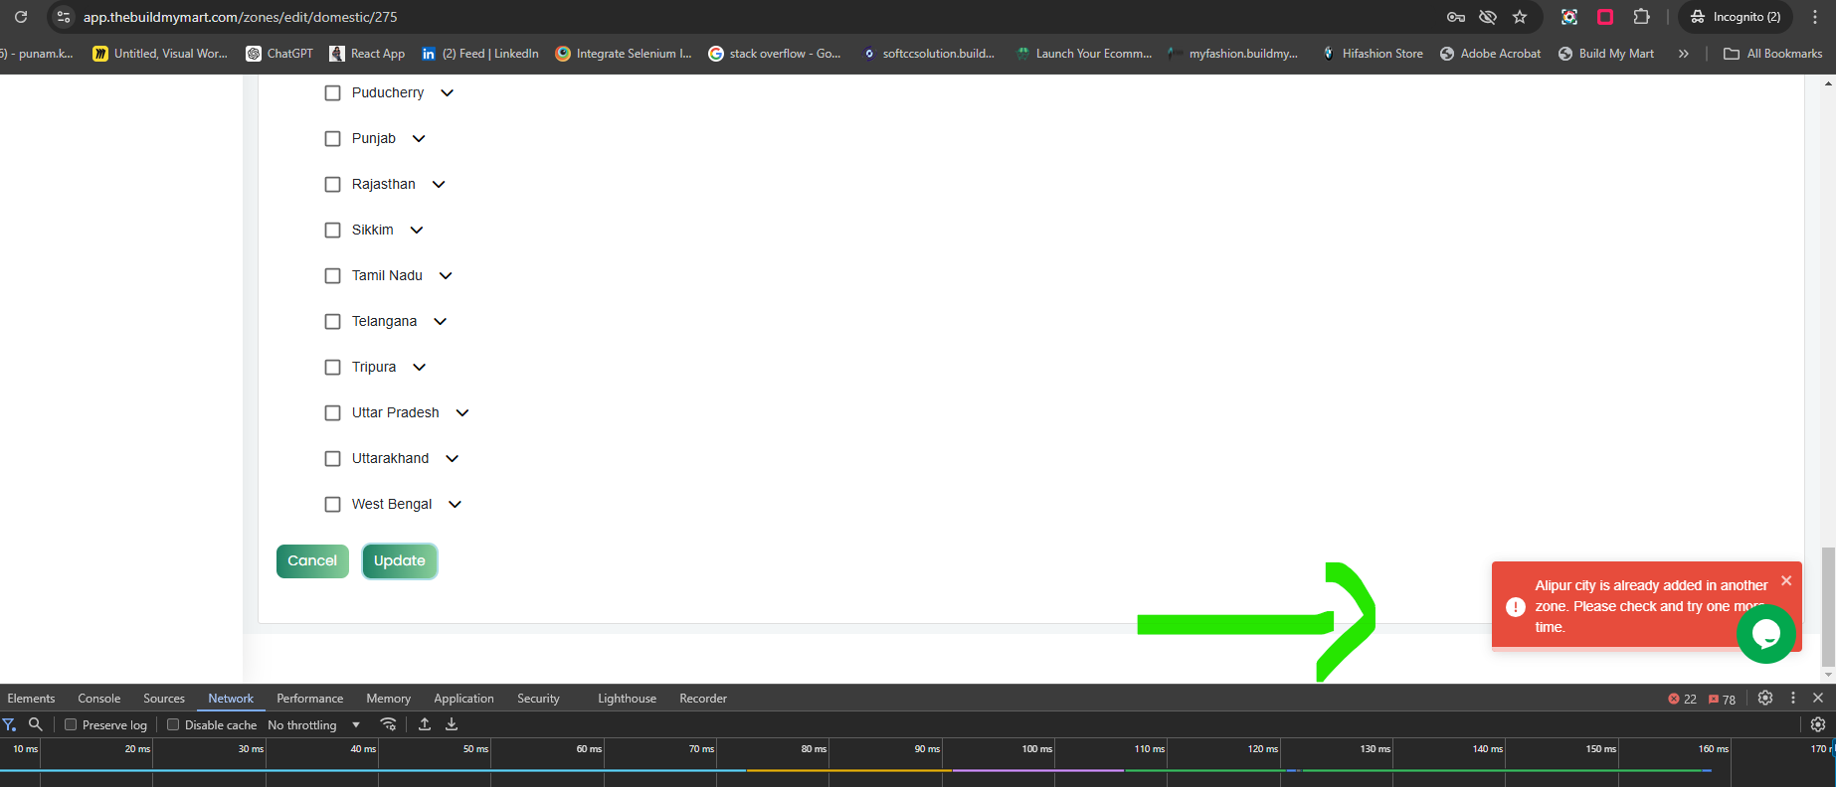Viewport: 1836px width, 787px height.
Task: Expand the Uttar Pradesh cities chevron
Action: click(462, 412)
